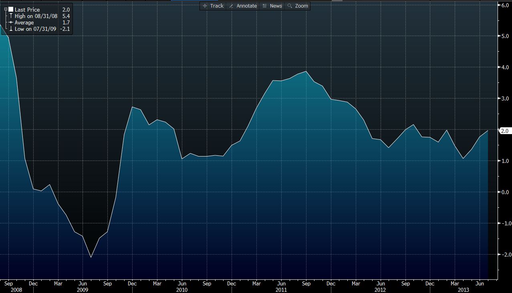Click the 2010 year label on x-axis
The height and width of the screenshot is (293, 512).
pos(182,289)
